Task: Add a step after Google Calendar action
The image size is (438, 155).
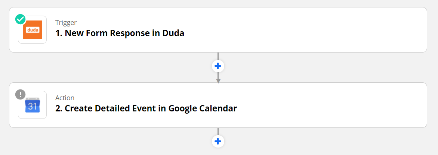Action: pos(218,142)
